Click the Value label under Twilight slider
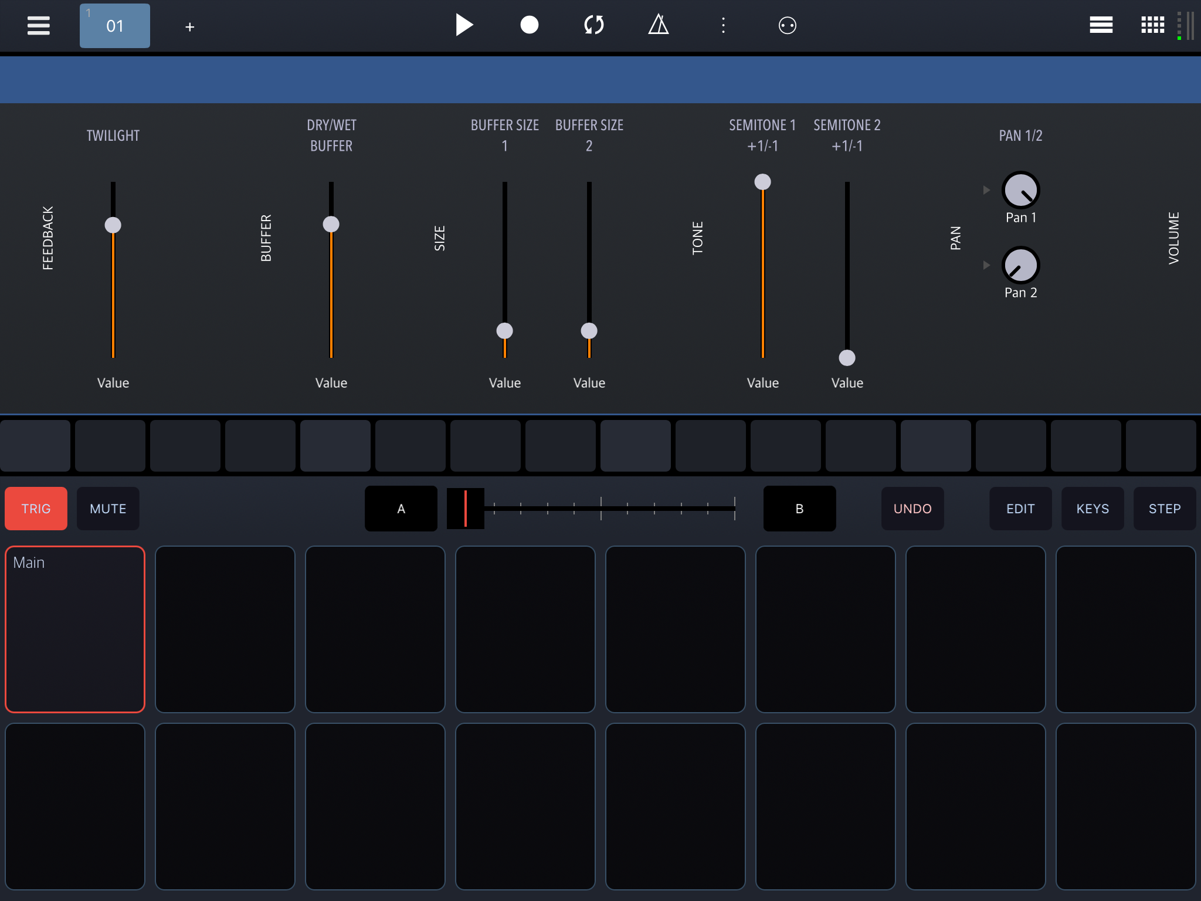 [x=113, y=383]
